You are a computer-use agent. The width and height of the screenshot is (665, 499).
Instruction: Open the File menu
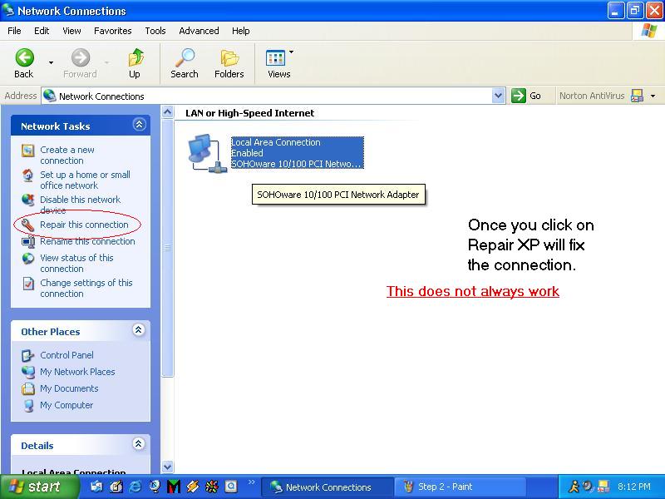[x=14, y=31]
